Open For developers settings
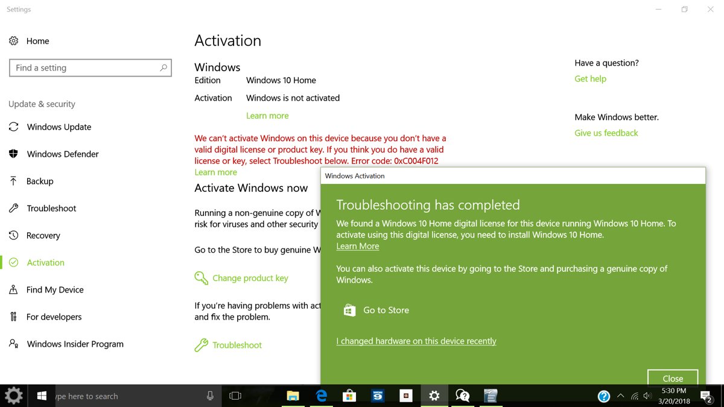Screen dimensions: 724x407 click(54, 317)
